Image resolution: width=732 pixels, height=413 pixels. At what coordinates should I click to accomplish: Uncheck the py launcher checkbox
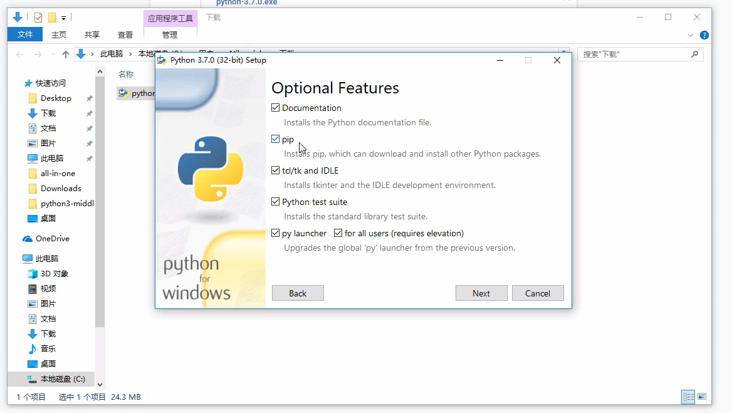tap(275, 233)
